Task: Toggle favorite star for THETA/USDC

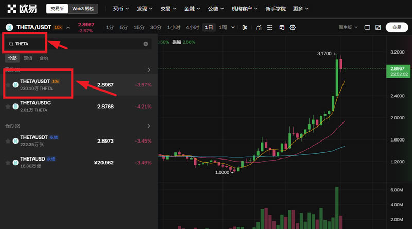Action: (x=8, y=106)
